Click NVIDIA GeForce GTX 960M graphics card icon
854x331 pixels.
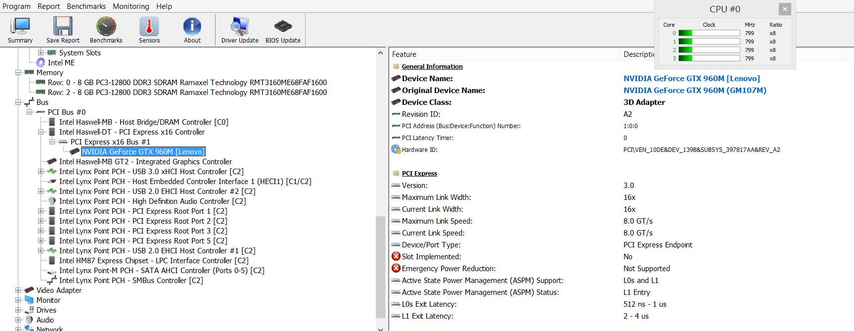(75, 151)
